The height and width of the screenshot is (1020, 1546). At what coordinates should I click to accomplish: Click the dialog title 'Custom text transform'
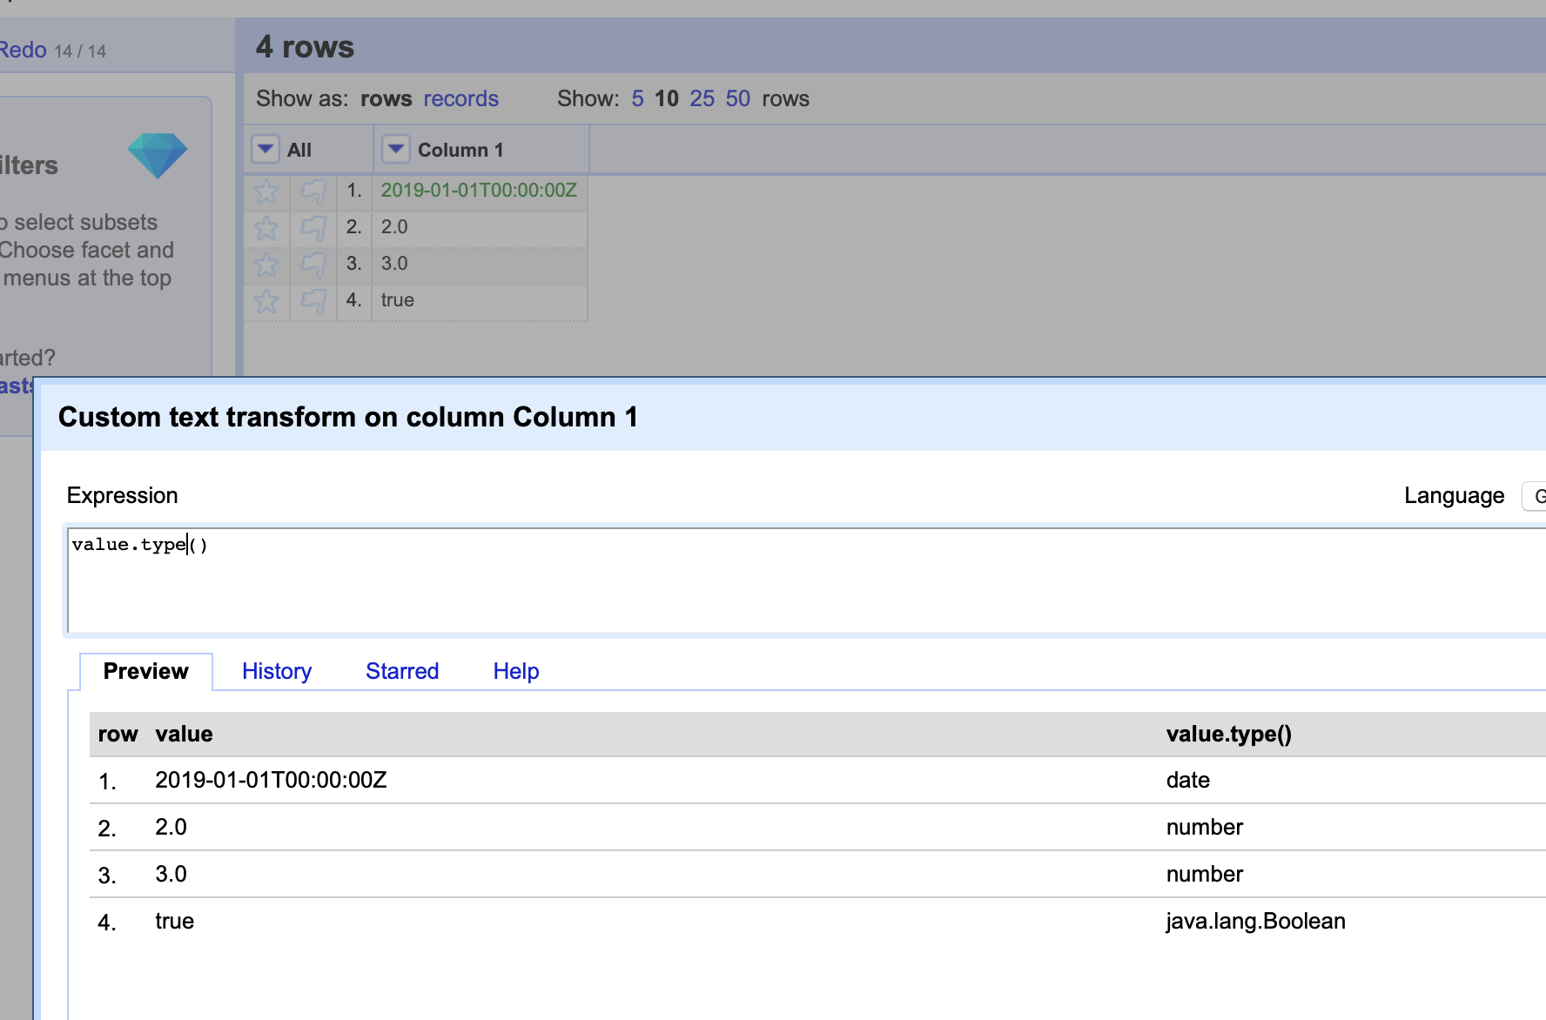point(348,417)
